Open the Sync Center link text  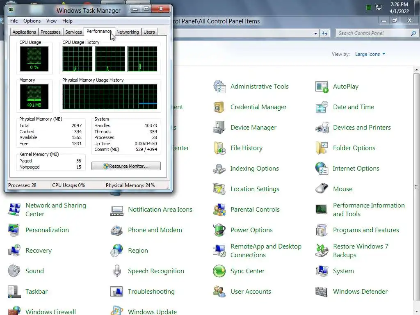point(247,271)
